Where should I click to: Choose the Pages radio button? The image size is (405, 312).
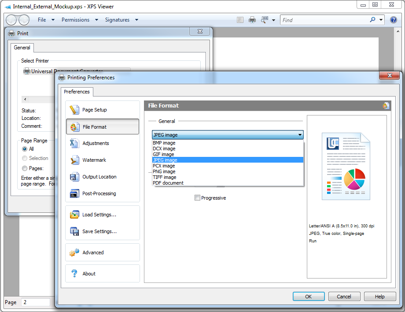25,168
